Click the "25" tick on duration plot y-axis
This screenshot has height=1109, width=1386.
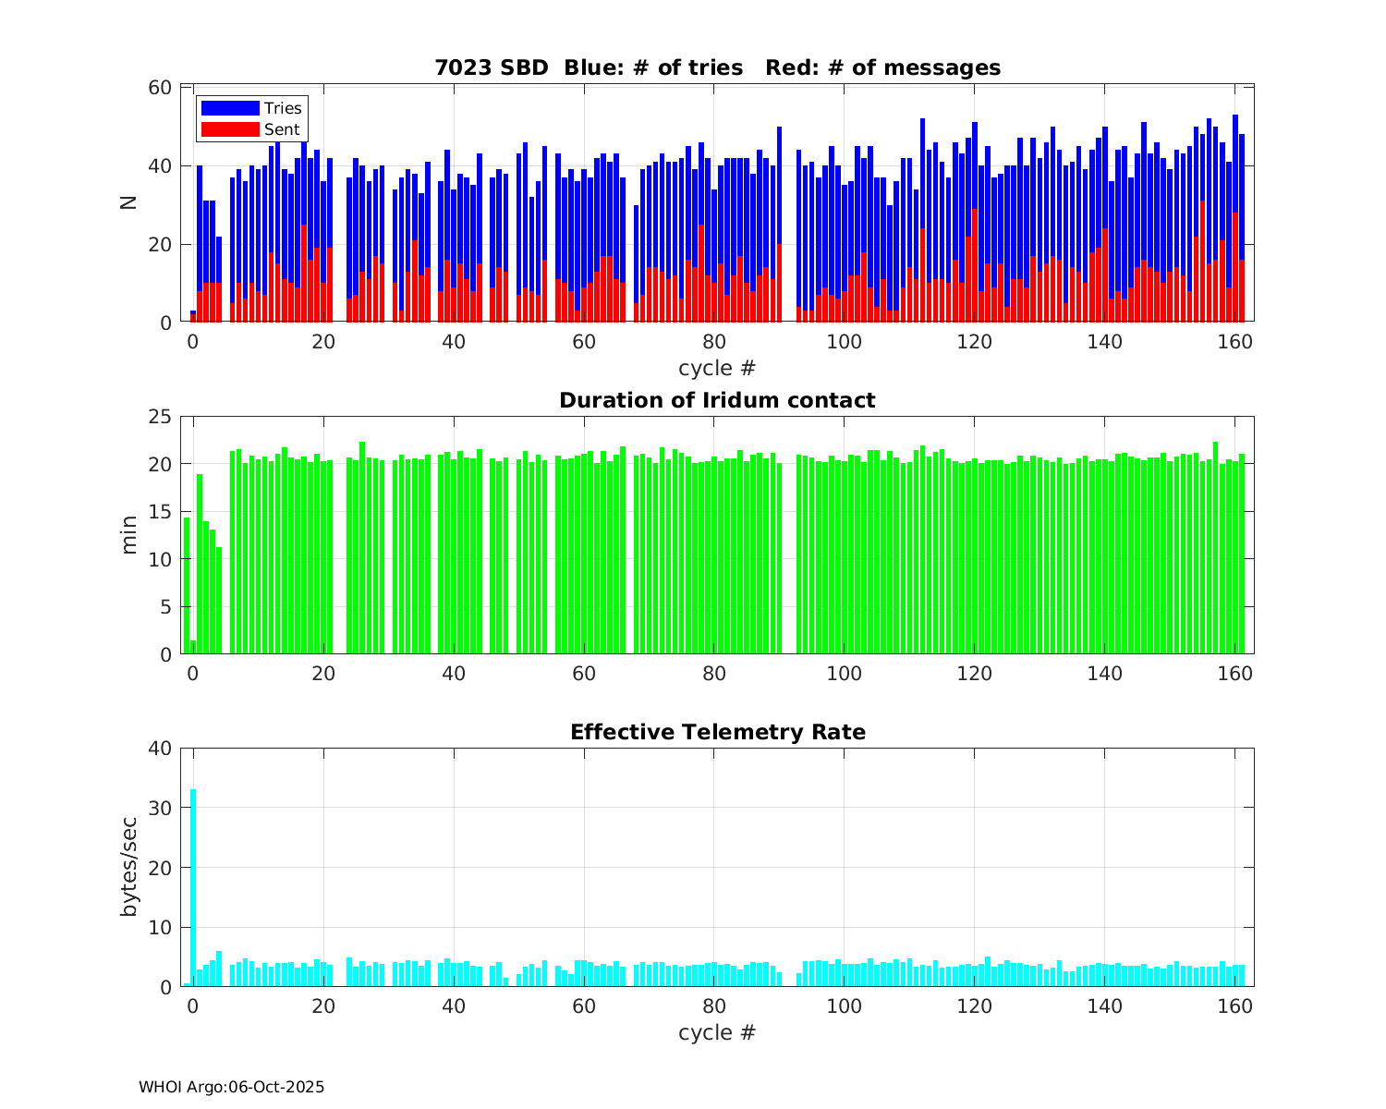click(x=161, y=417)
